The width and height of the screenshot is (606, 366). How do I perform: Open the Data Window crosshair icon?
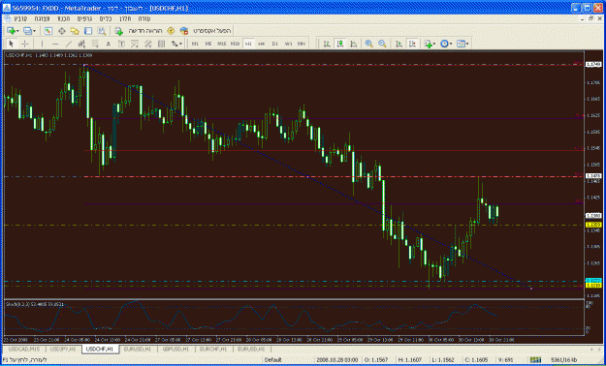[x=61, y=31]
